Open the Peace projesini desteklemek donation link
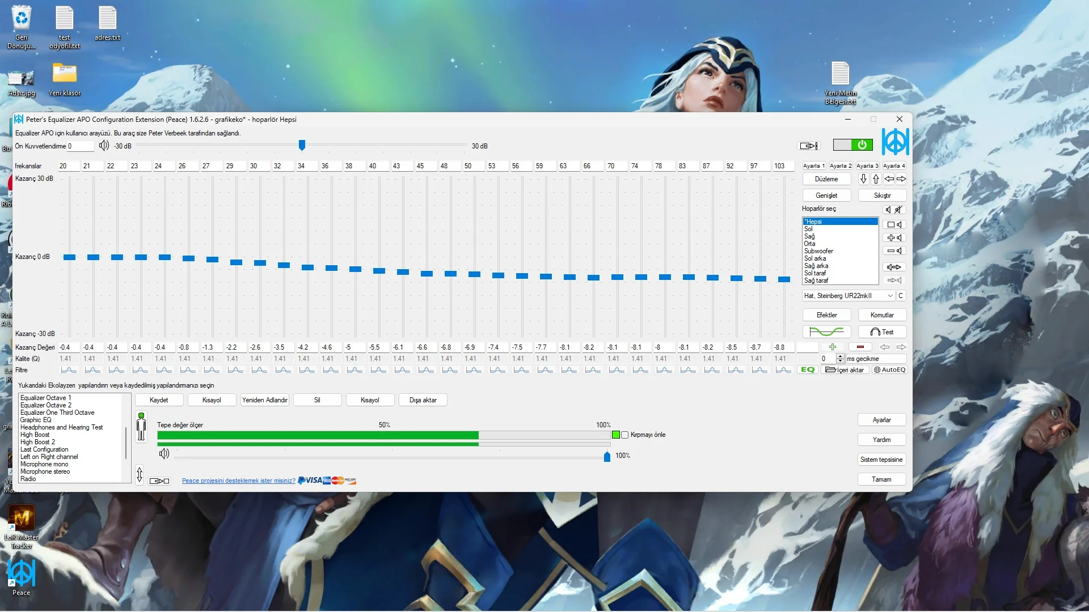 pos(238,481)
